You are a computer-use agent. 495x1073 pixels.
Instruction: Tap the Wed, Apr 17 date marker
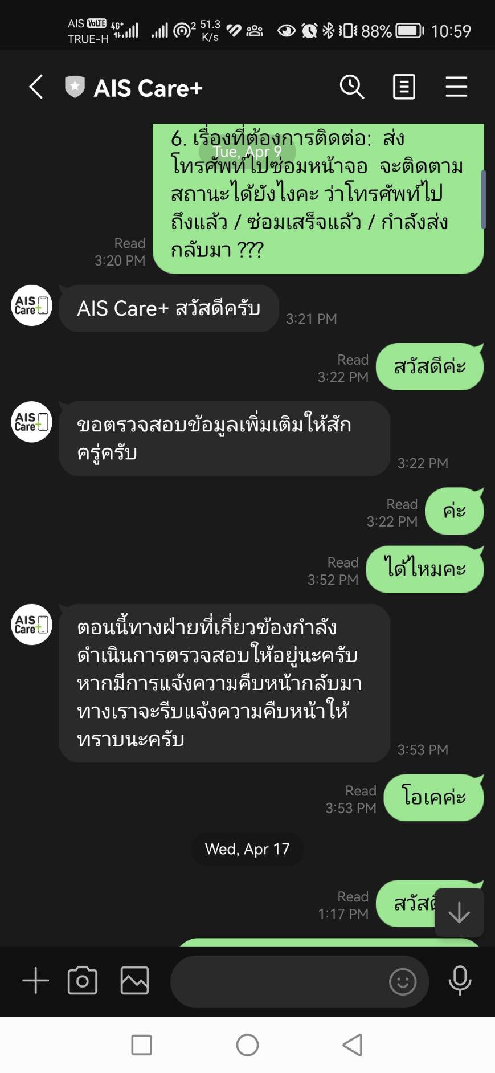(247, 849)
